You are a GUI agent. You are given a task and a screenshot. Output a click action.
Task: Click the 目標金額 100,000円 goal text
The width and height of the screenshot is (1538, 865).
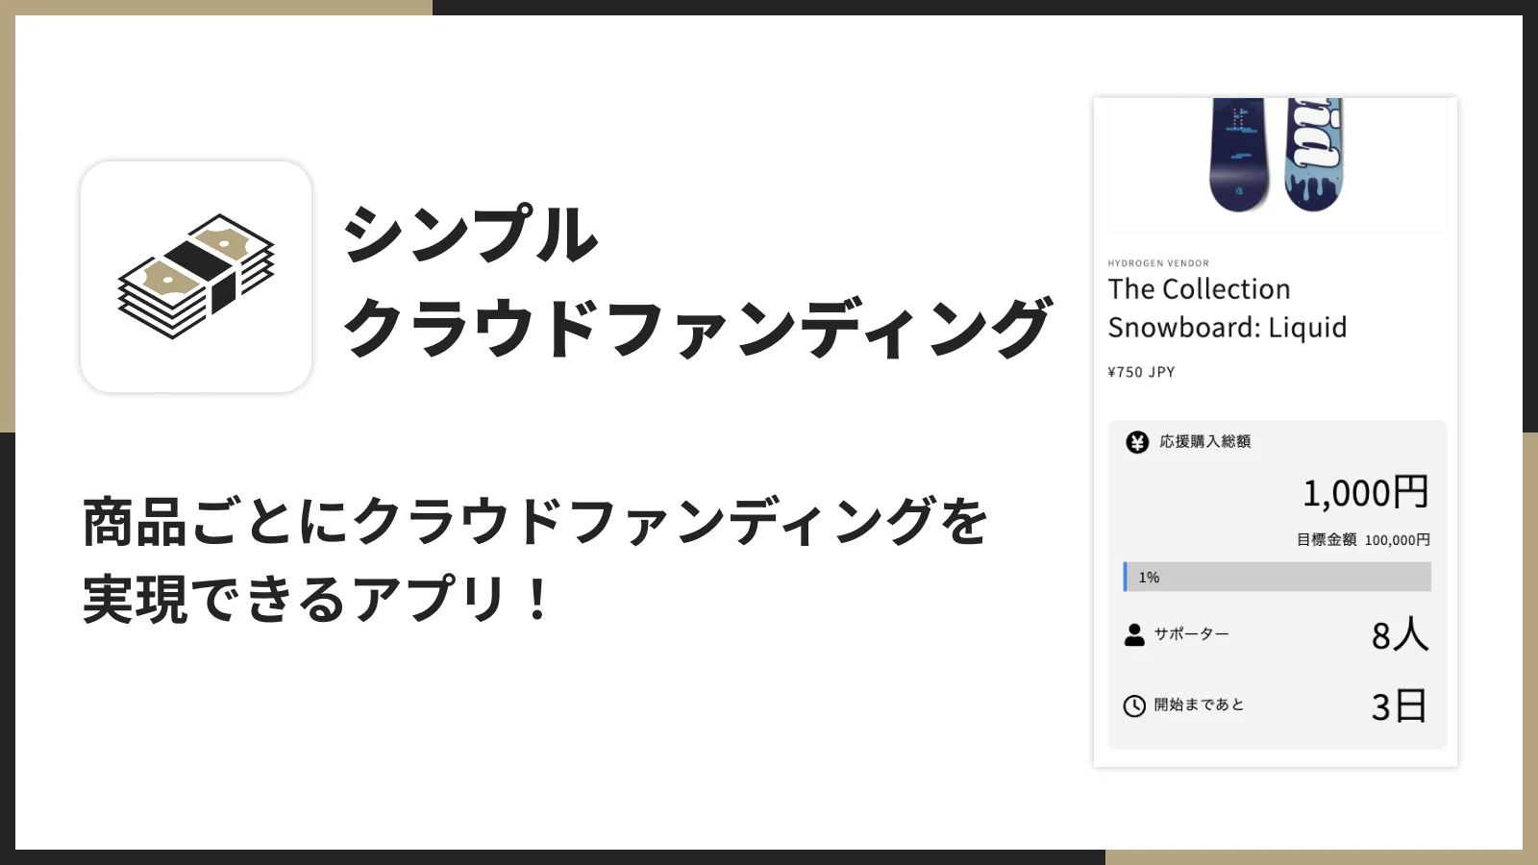[x=1363, y=540]
